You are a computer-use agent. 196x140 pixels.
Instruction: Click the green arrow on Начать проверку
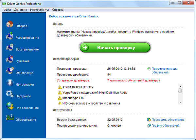[85, 47]
